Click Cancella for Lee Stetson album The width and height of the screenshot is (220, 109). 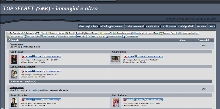point(27,56)
